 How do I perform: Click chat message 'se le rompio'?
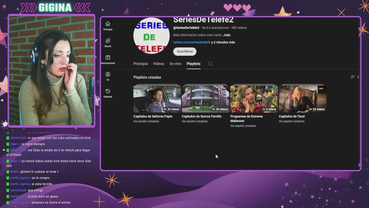(x=41, y=178)
